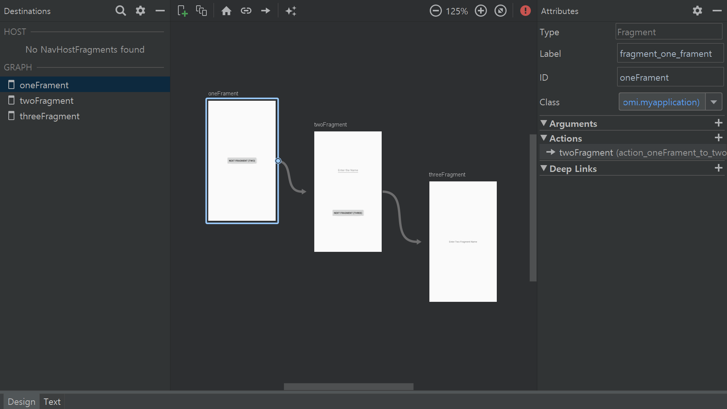Viewport: 727px width, 409px height.
Task: Hide the Attributes panel
Action: pos(717,11)
